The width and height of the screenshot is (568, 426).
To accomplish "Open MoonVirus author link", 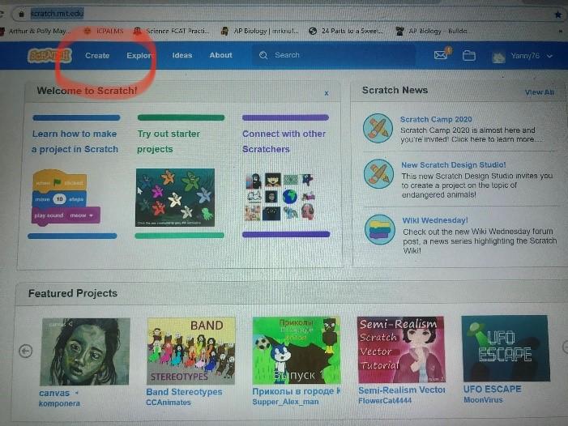I will coord(483,399).
